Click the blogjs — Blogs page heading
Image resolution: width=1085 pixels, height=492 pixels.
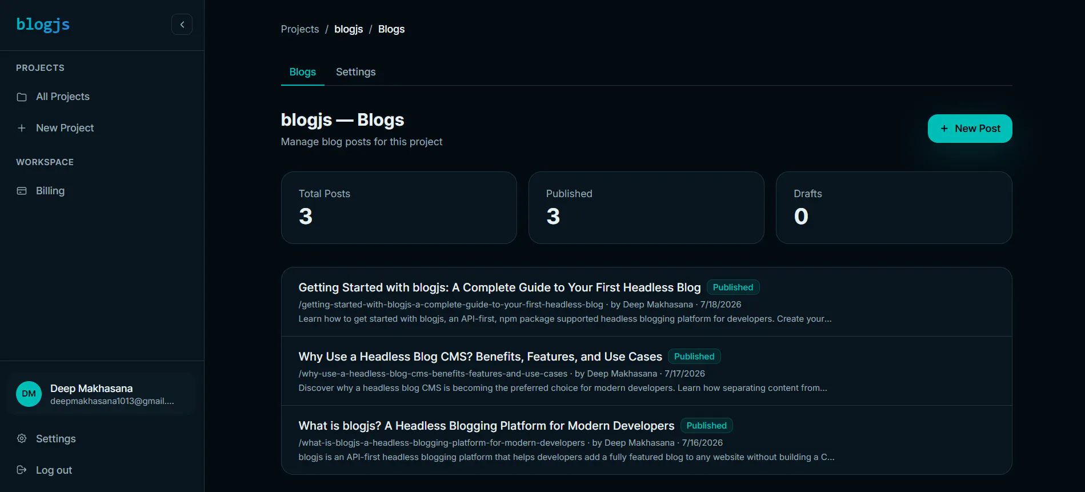click(342, 120)
